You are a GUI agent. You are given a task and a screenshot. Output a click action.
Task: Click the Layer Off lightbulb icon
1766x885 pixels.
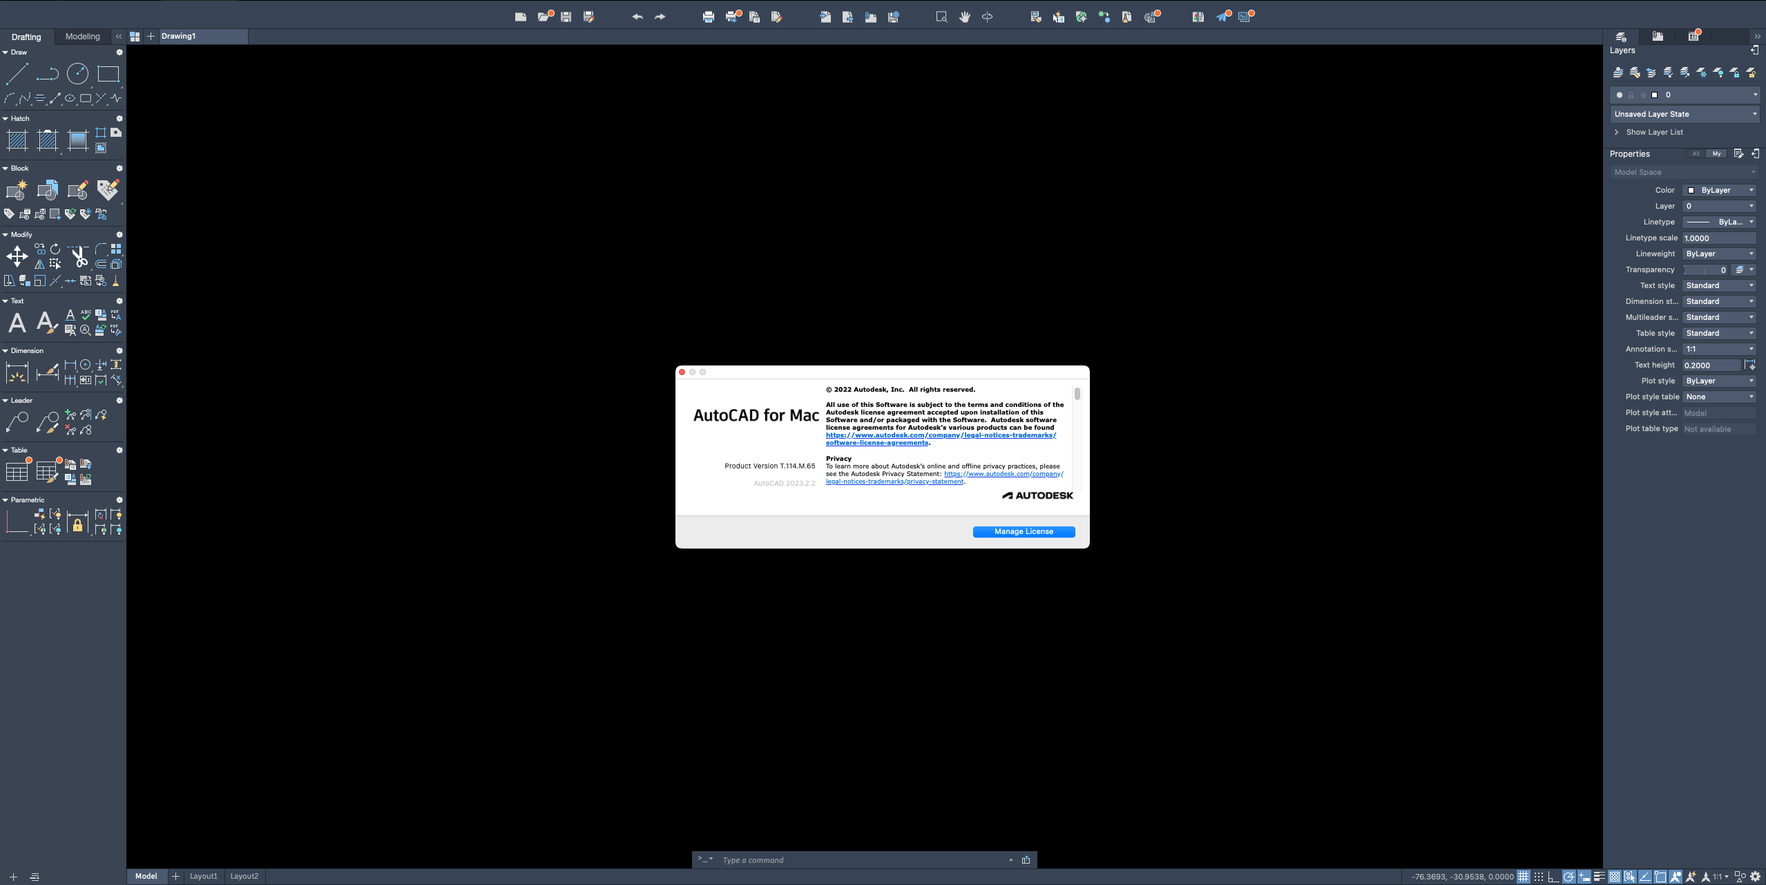pyautogui.click(x=1718, y=72)
